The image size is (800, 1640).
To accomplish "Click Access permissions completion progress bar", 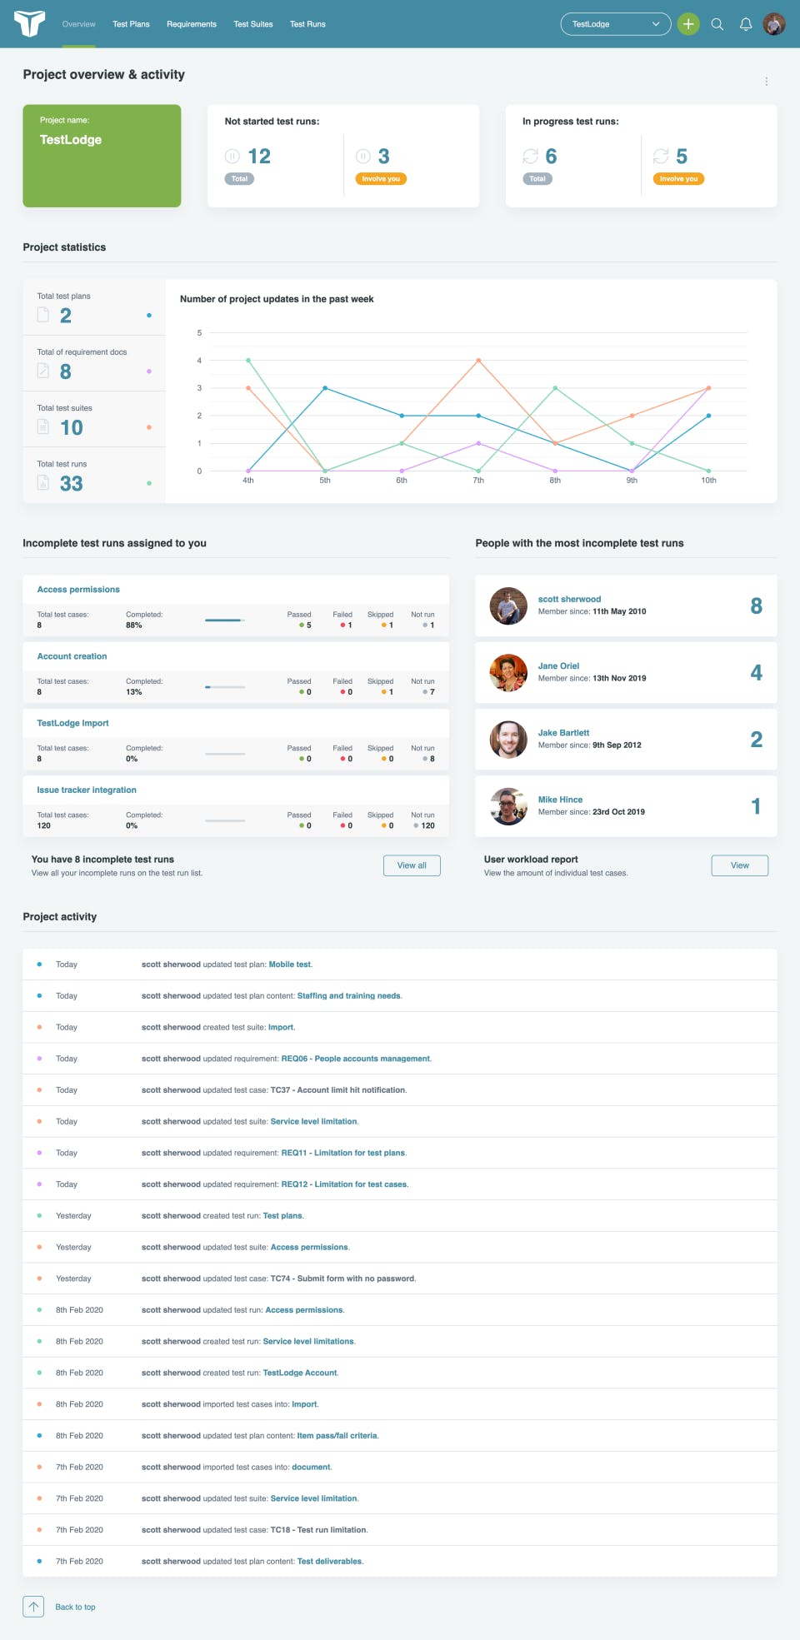I will 225,620.
